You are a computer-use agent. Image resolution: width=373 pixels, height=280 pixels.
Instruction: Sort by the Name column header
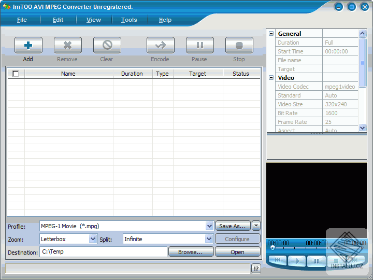pos(69,74)
